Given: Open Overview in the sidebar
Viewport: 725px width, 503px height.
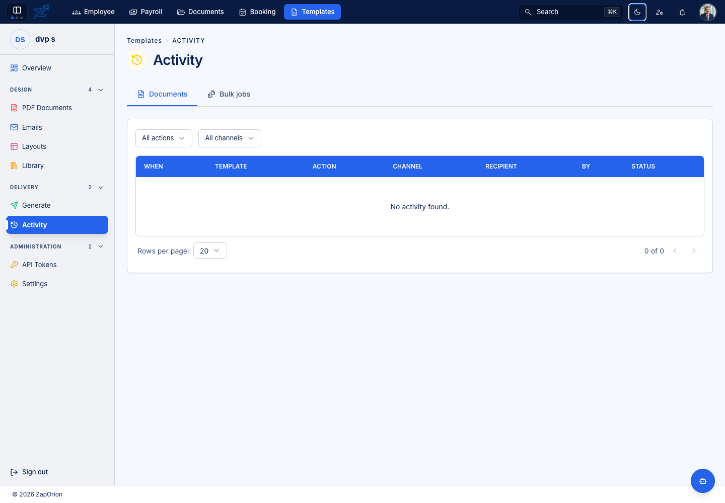Looking at the screenshot, I should 57,68.
